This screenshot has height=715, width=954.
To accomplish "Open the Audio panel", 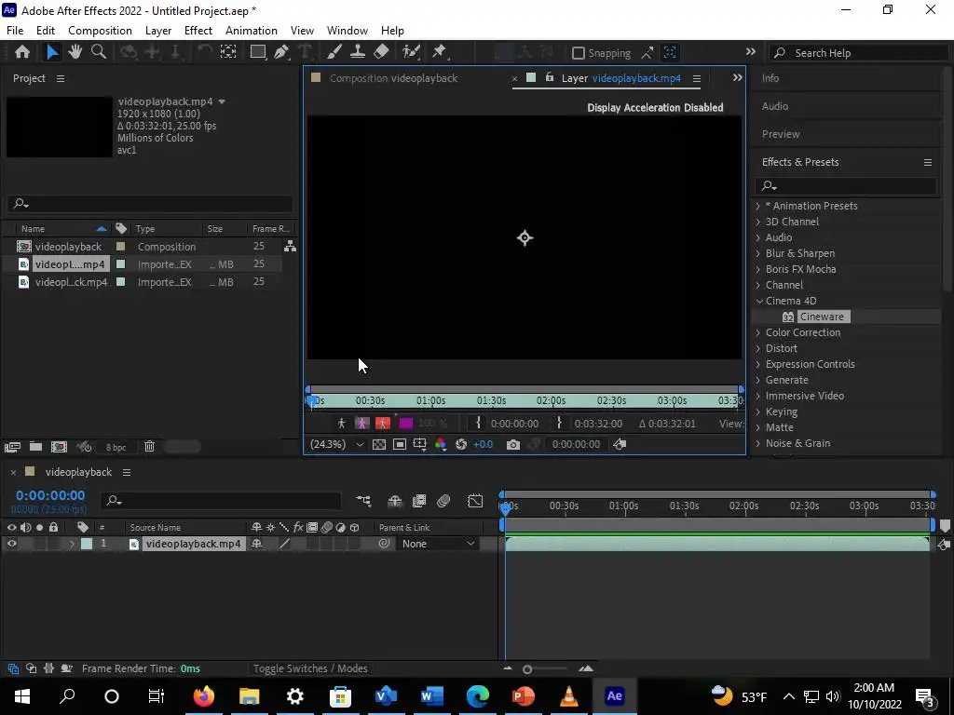I will [x=774, y=106].
